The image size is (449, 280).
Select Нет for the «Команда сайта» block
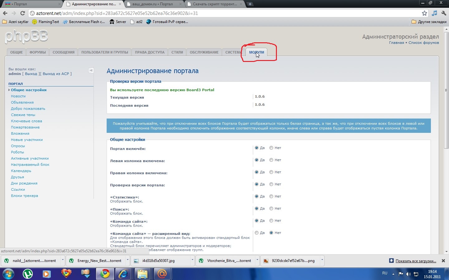271,221
